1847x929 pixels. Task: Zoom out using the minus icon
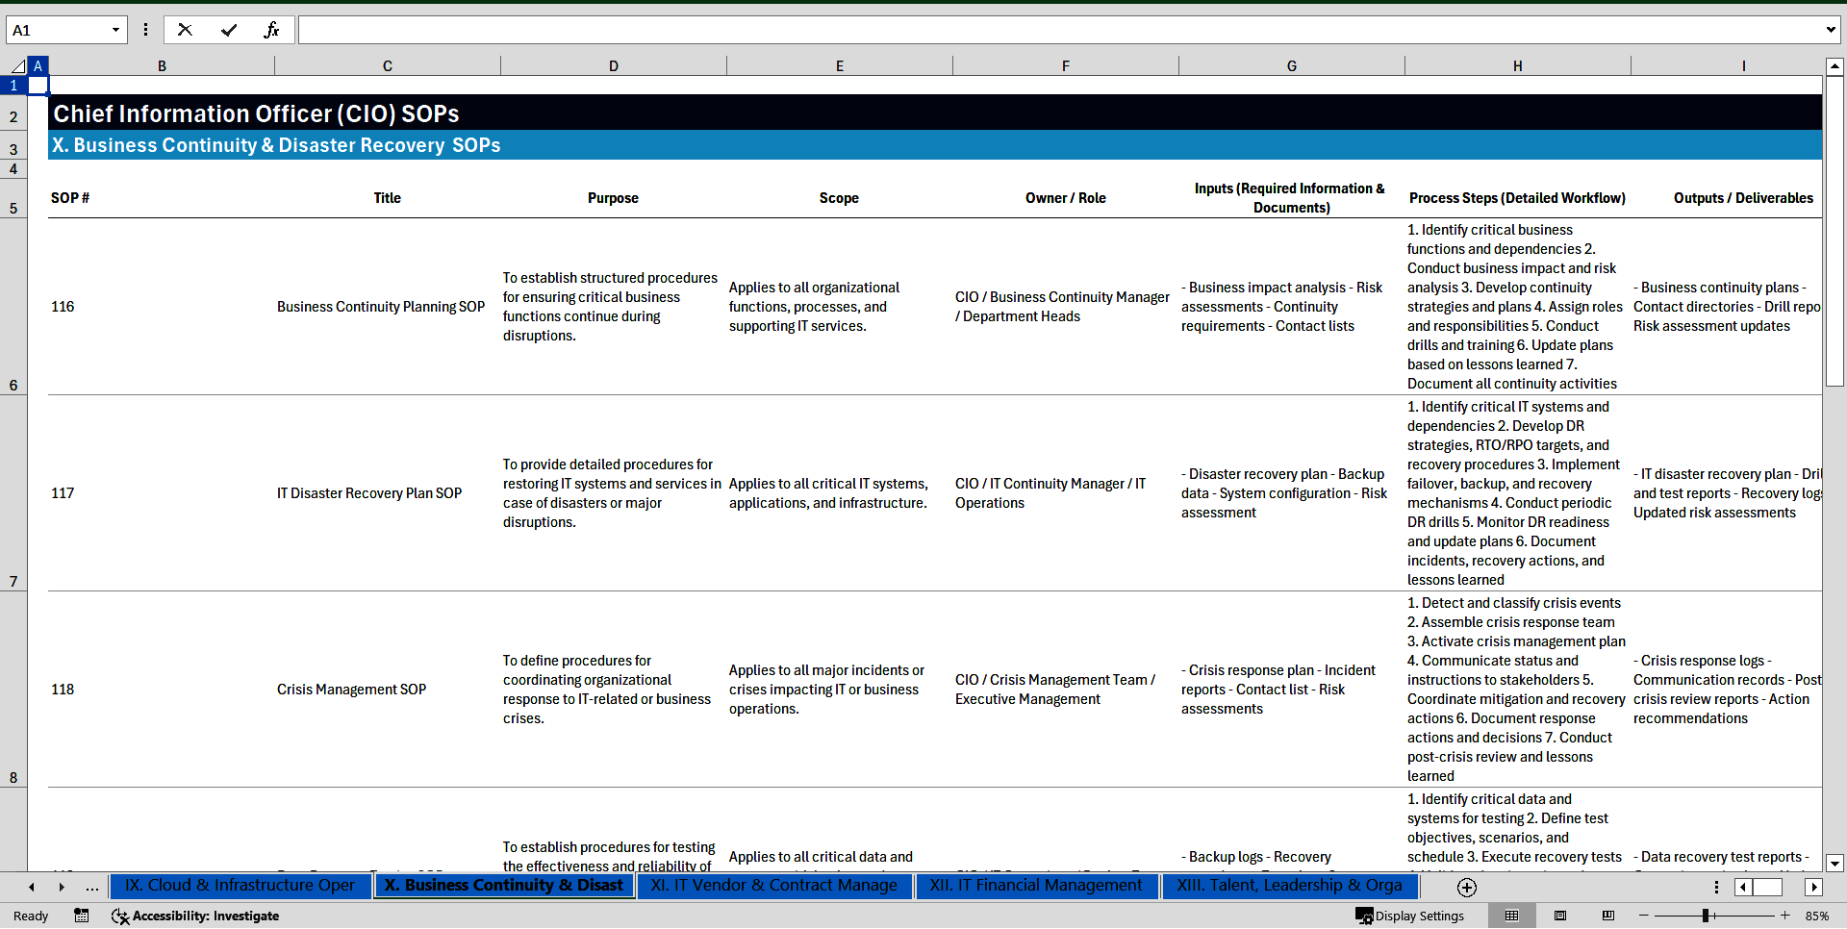coord(1644,916)
